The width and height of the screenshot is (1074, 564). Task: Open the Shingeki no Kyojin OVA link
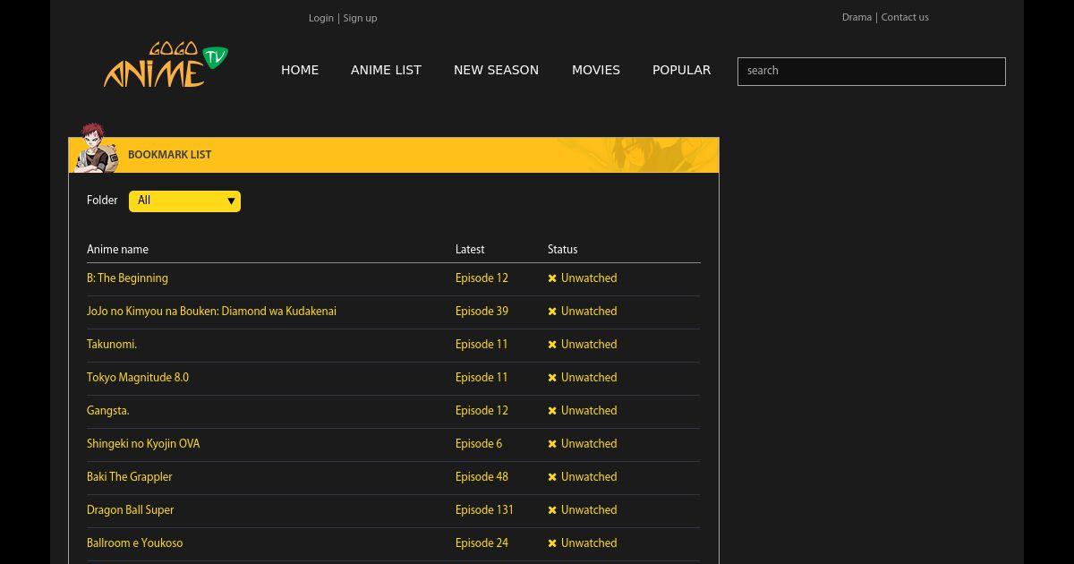coord(143,444)
